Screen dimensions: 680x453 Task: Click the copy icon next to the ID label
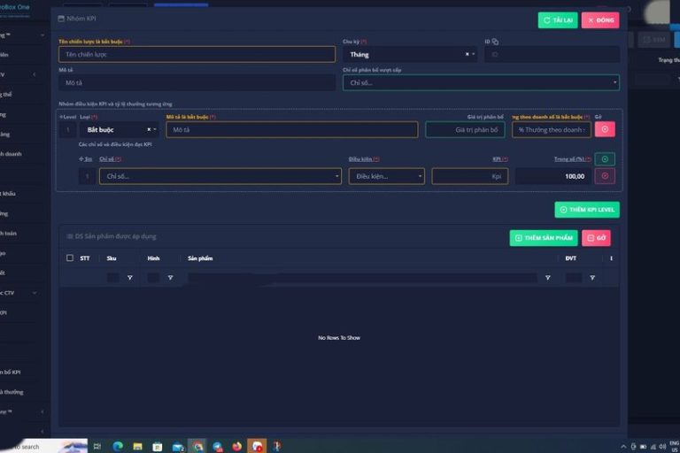(495, 42)
